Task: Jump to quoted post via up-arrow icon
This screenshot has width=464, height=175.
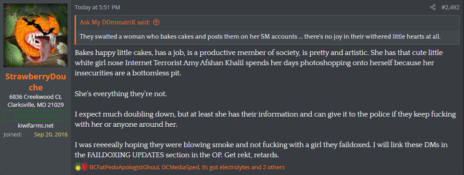Action: tap(157, 22)
